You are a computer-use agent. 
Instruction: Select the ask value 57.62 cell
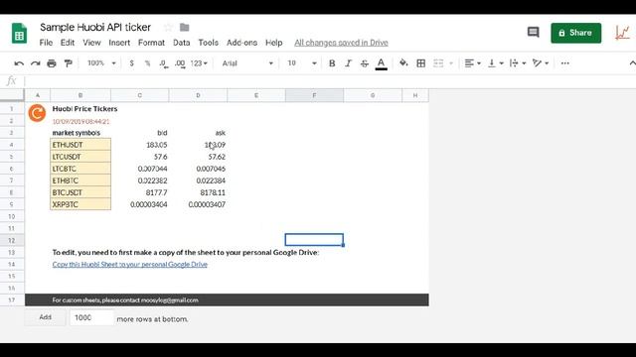point(198,157)
